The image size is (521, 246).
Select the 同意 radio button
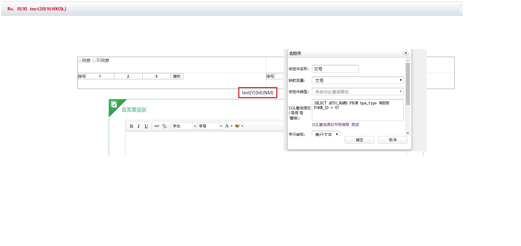pos(80,61)
